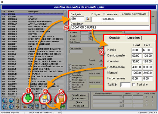Jump to last product with blue down-page icon

coord(5,106)
